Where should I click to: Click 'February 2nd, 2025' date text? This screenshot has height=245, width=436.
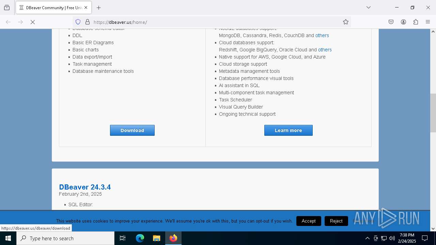click(80, 194)
